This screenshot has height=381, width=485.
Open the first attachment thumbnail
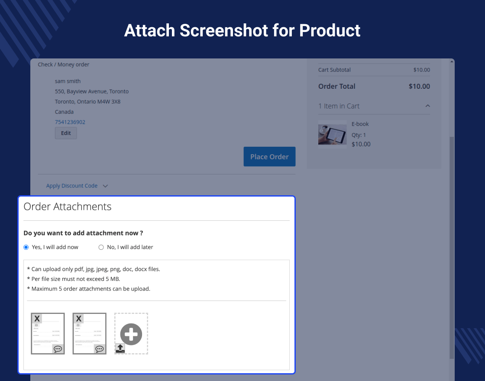pos(48,333)
